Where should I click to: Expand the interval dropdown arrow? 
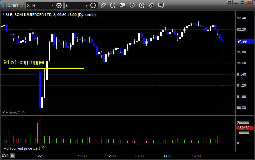86,5
